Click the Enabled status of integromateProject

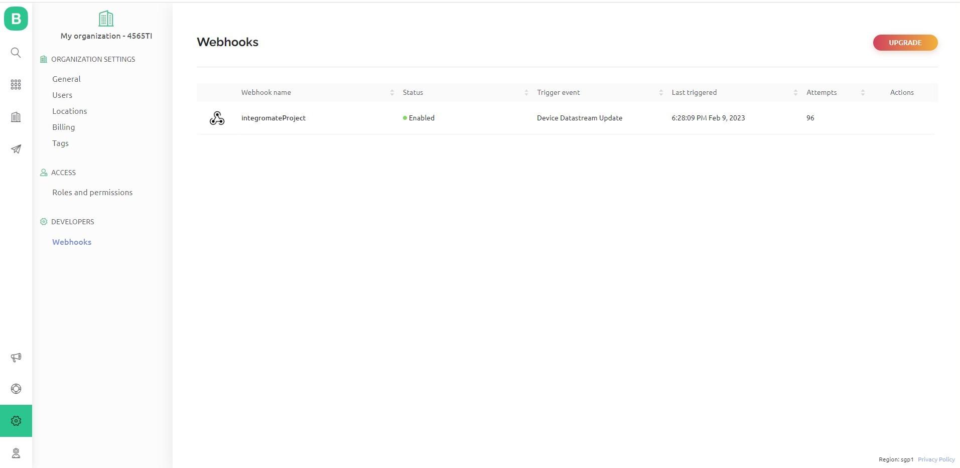click(x=419, y=118)
